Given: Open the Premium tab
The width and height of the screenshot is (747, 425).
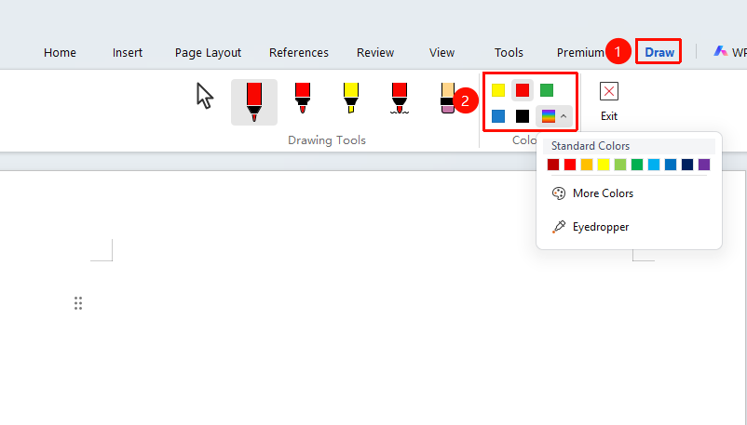Looking at the screenshot, I should click(x=580, y=52).
